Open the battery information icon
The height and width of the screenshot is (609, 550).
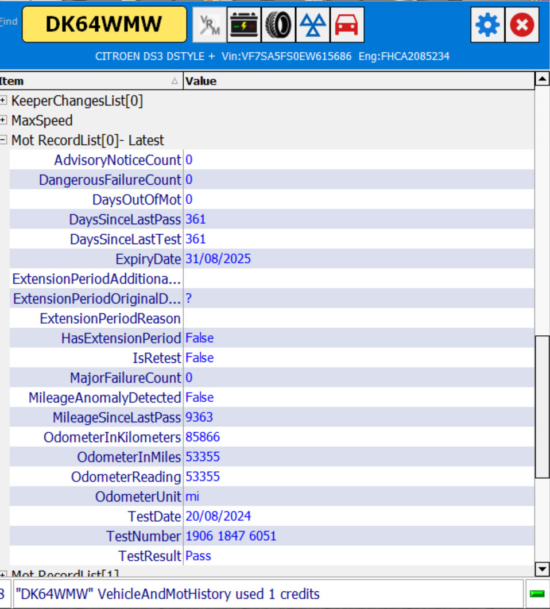click(244, 25)
